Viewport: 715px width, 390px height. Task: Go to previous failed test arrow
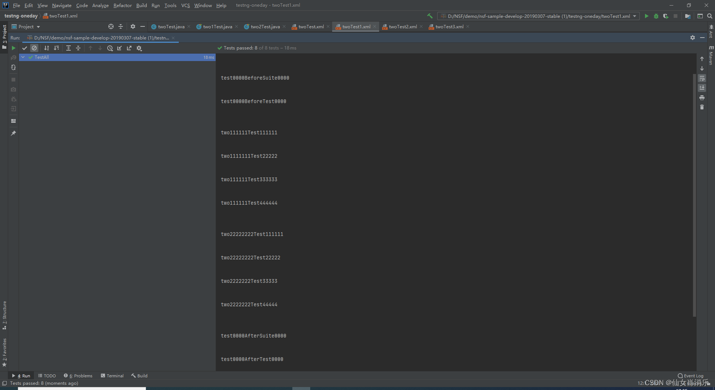pos(90,48)
